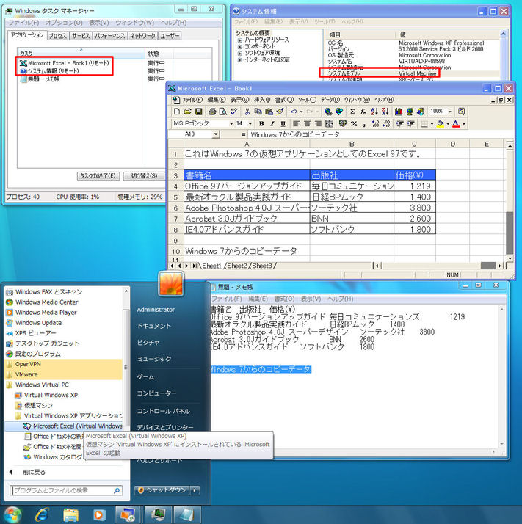This screenshot has width=522, height=524.
Task: Click the Cut scissors icon in Excel
Action: coord(247,112)
